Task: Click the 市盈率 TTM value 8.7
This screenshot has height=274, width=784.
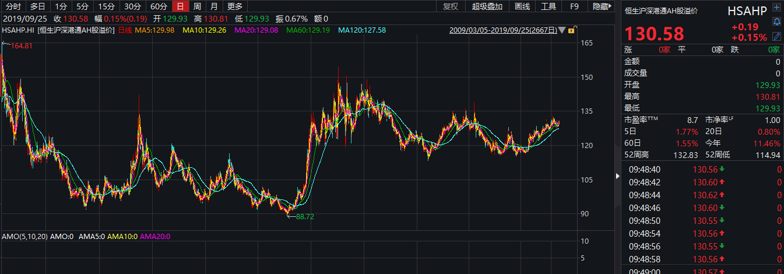Action: (x=692, y=119)
